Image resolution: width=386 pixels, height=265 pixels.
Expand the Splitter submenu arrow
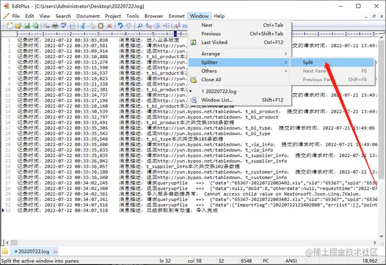tap(286, 62)
